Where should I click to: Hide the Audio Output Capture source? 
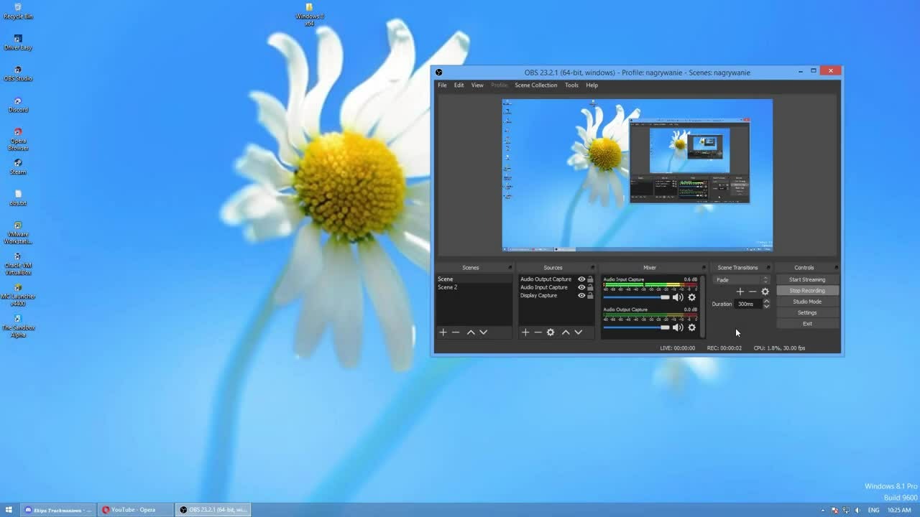click(581, 279)
